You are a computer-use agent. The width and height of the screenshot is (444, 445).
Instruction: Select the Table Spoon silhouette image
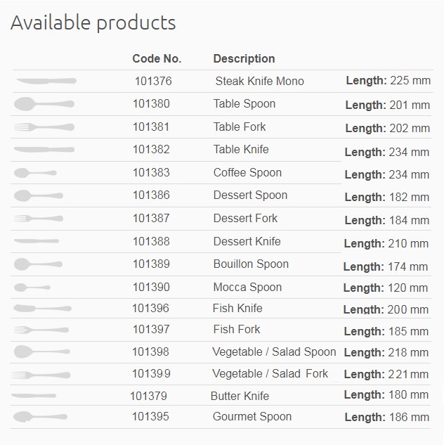point(44,104)
